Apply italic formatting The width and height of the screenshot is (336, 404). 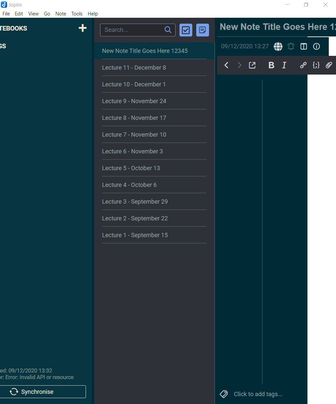coord(284,65)
